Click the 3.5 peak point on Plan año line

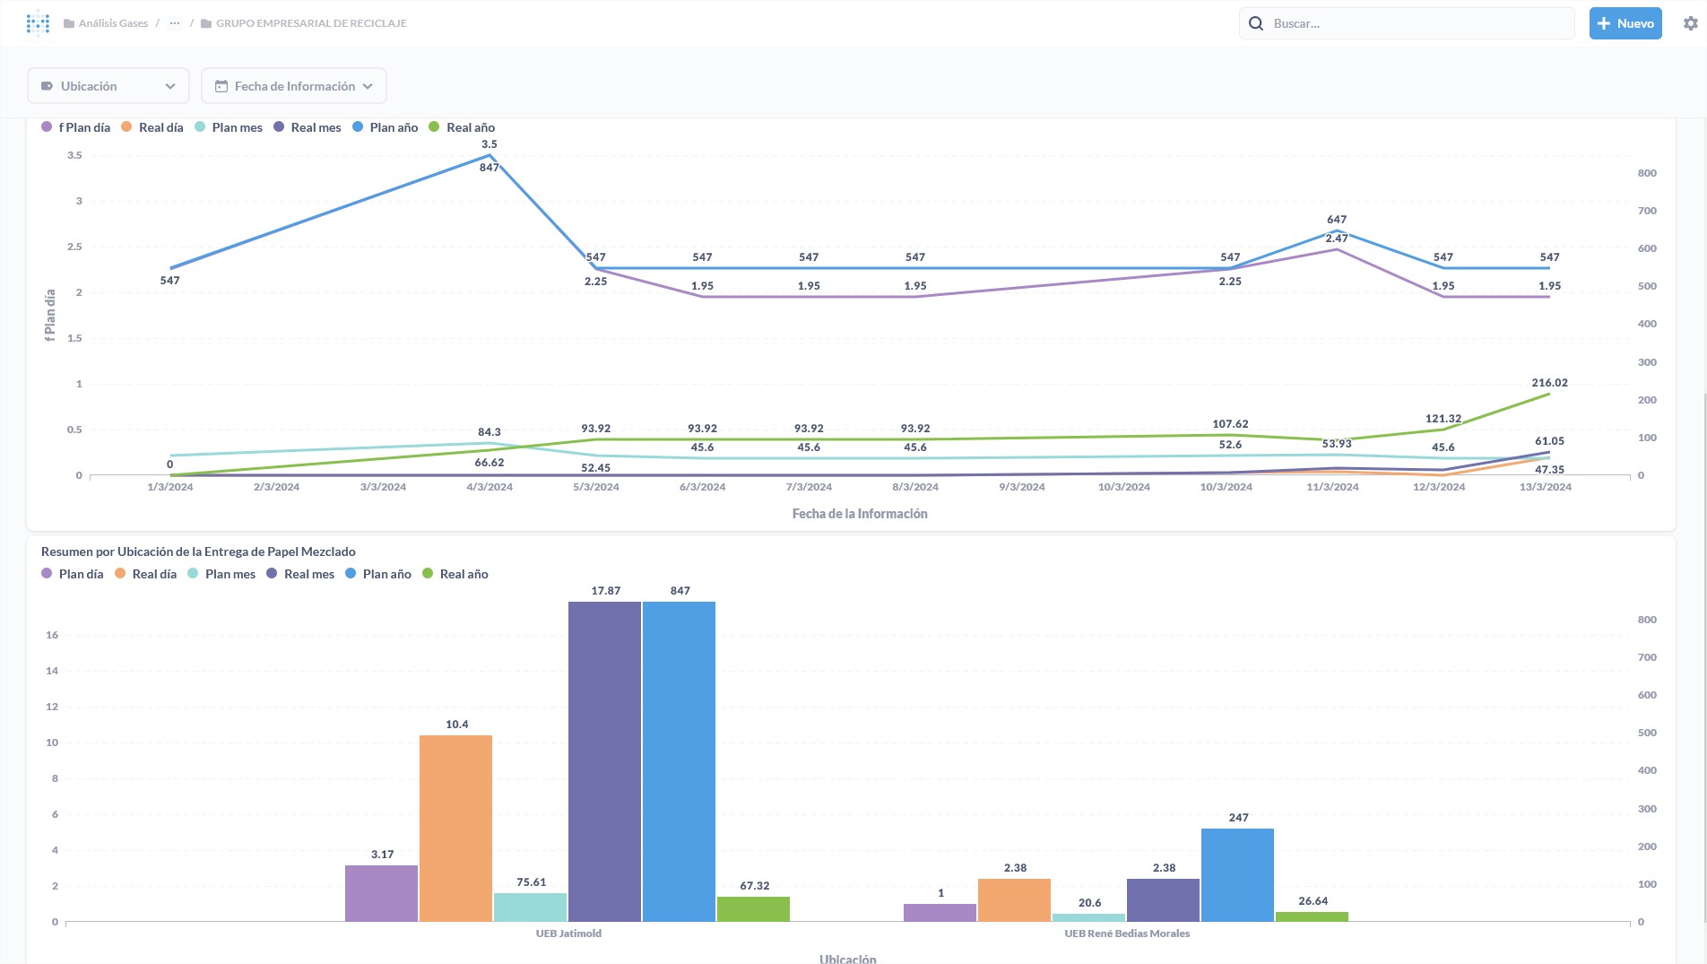(490, 155)
